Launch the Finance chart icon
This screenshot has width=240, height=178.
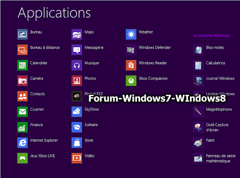pyautogui.click(x=22, y=127)
